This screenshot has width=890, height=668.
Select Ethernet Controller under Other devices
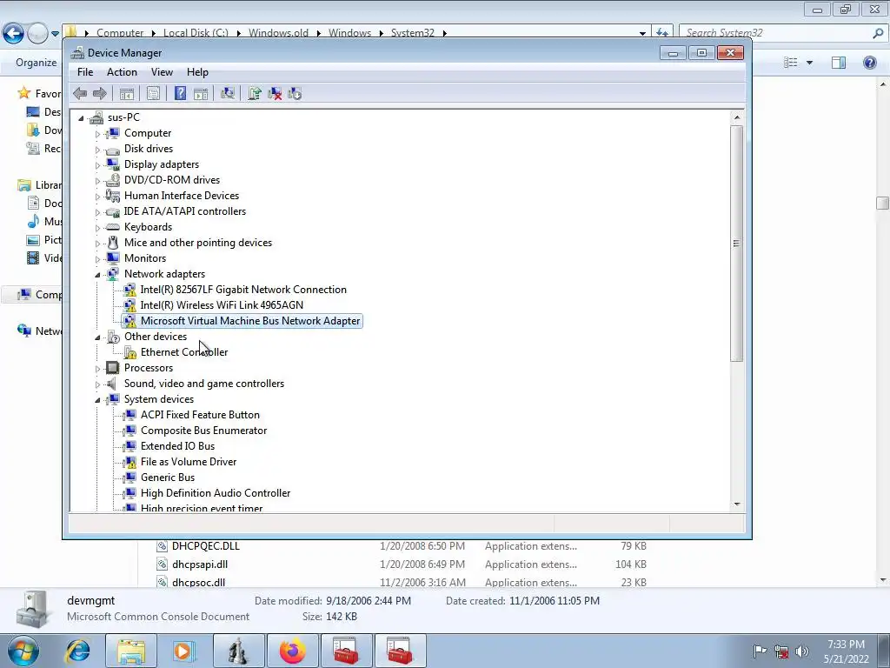click(184, 352)
